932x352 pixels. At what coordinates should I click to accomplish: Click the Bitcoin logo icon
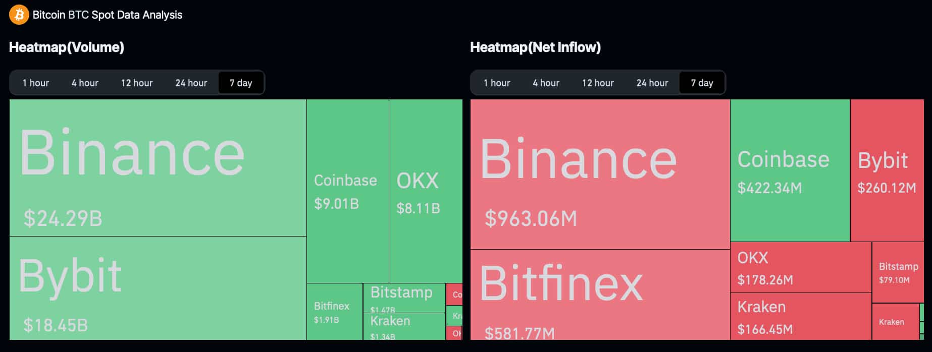tap(18, 15)
